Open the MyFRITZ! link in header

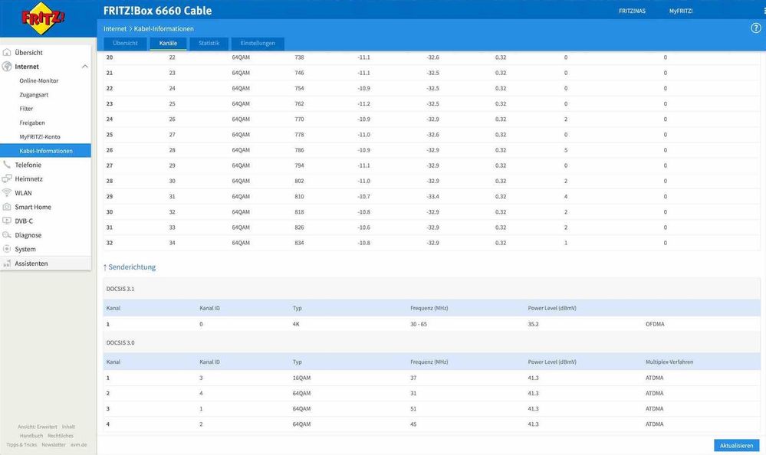tap(680, 11)
